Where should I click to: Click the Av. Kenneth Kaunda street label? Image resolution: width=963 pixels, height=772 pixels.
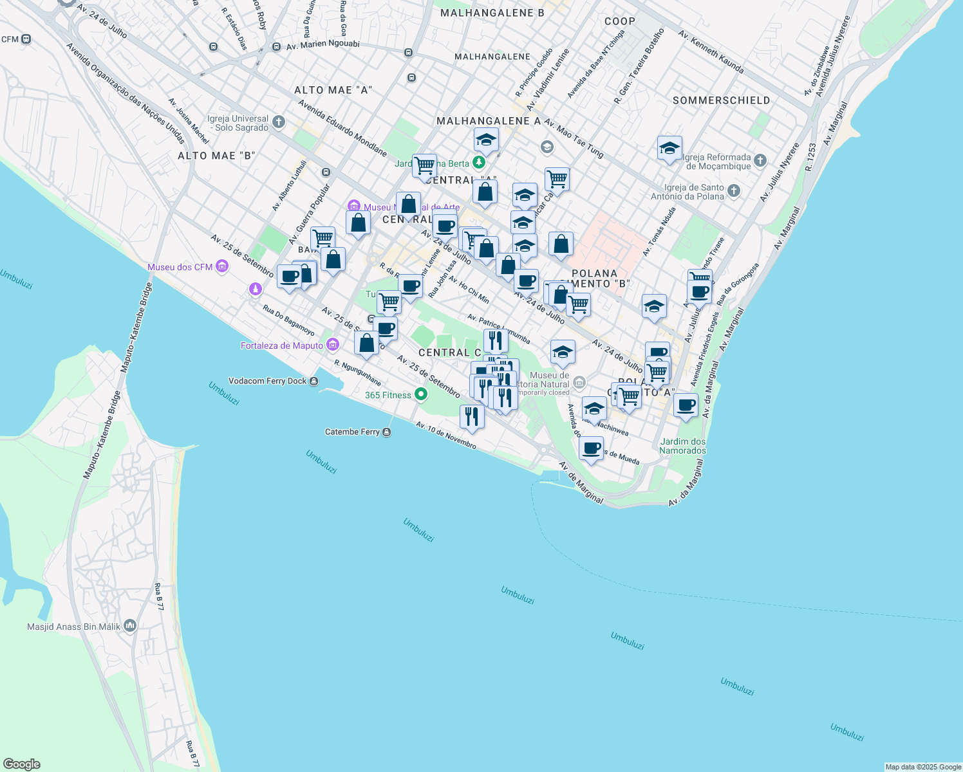click(x=711, y=51)
